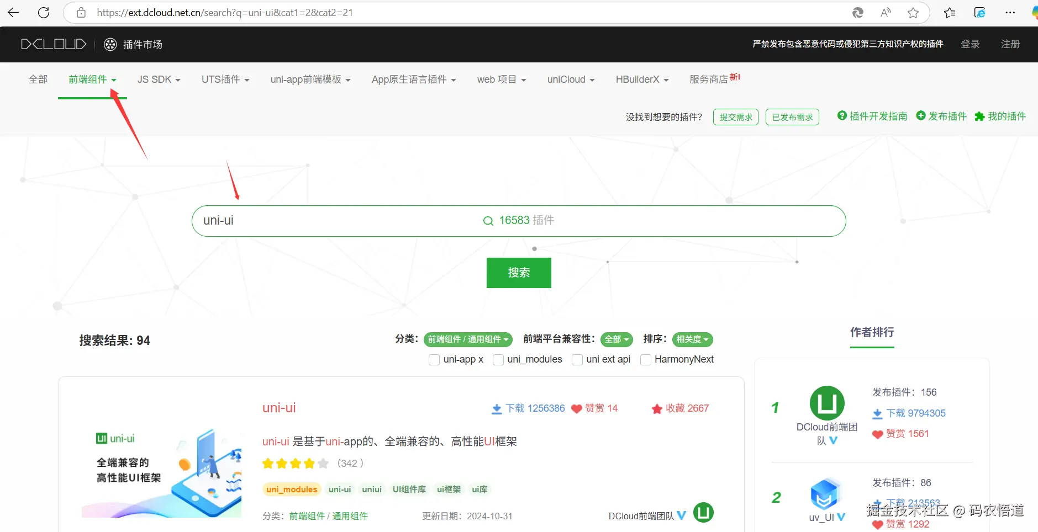
Task: Click the 发布插件 plus icon
Action: [921, 115]
